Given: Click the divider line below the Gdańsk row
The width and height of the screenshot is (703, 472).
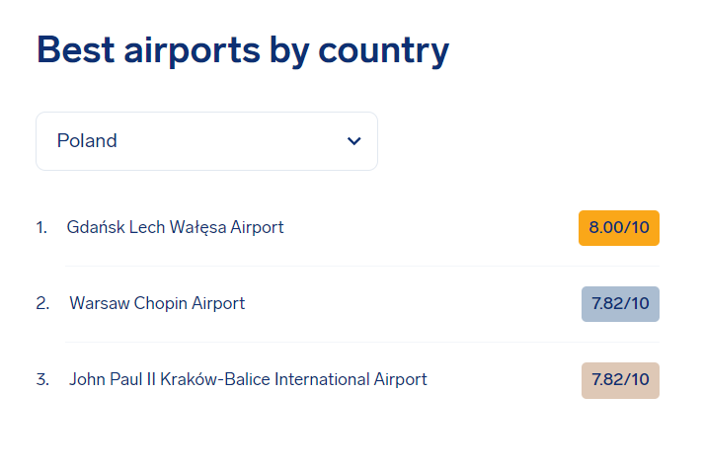Looking at the screenshot, I should tap(362, 266).
